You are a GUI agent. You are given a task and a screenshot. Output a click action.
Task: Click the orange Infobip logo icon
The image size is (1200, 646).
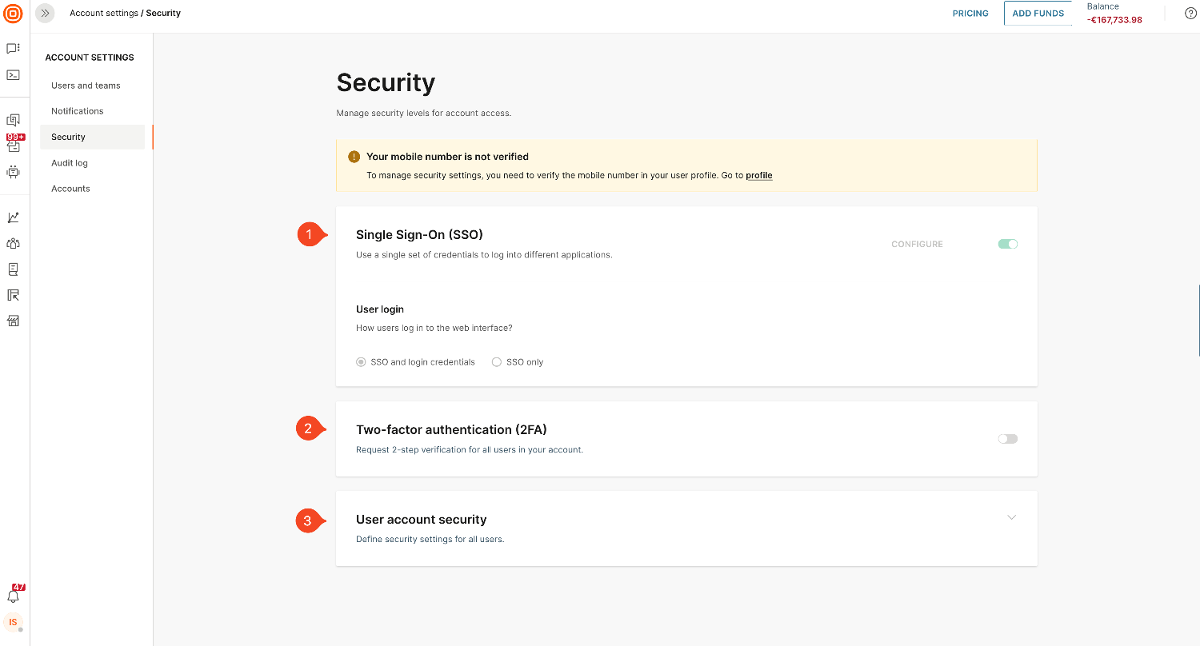point(13,14)
